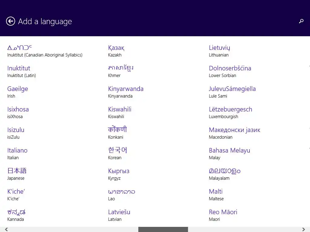Pick the Lao language tile
The image size is (310, 232).
(x=122, y=195)
